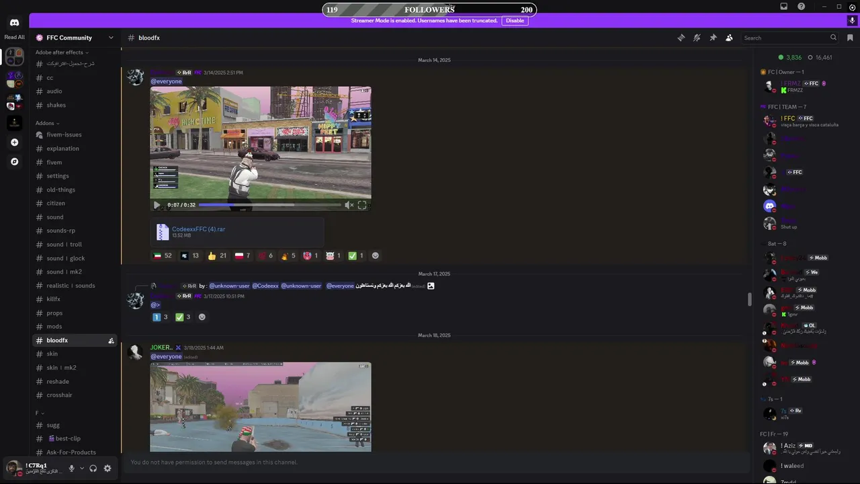Click the create invite icon on bloodfx channel
The image size is (860, 484).
tap(111, 341)
